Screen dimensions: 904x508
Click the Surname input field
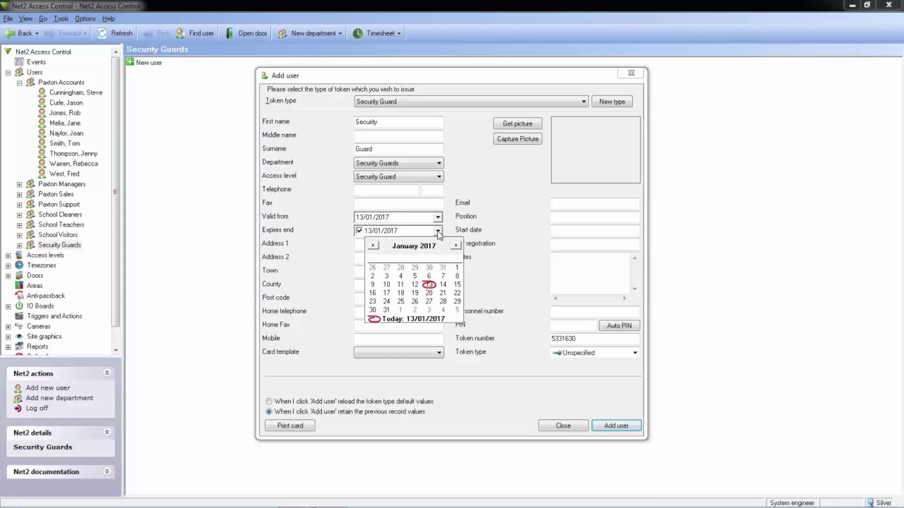398,149
